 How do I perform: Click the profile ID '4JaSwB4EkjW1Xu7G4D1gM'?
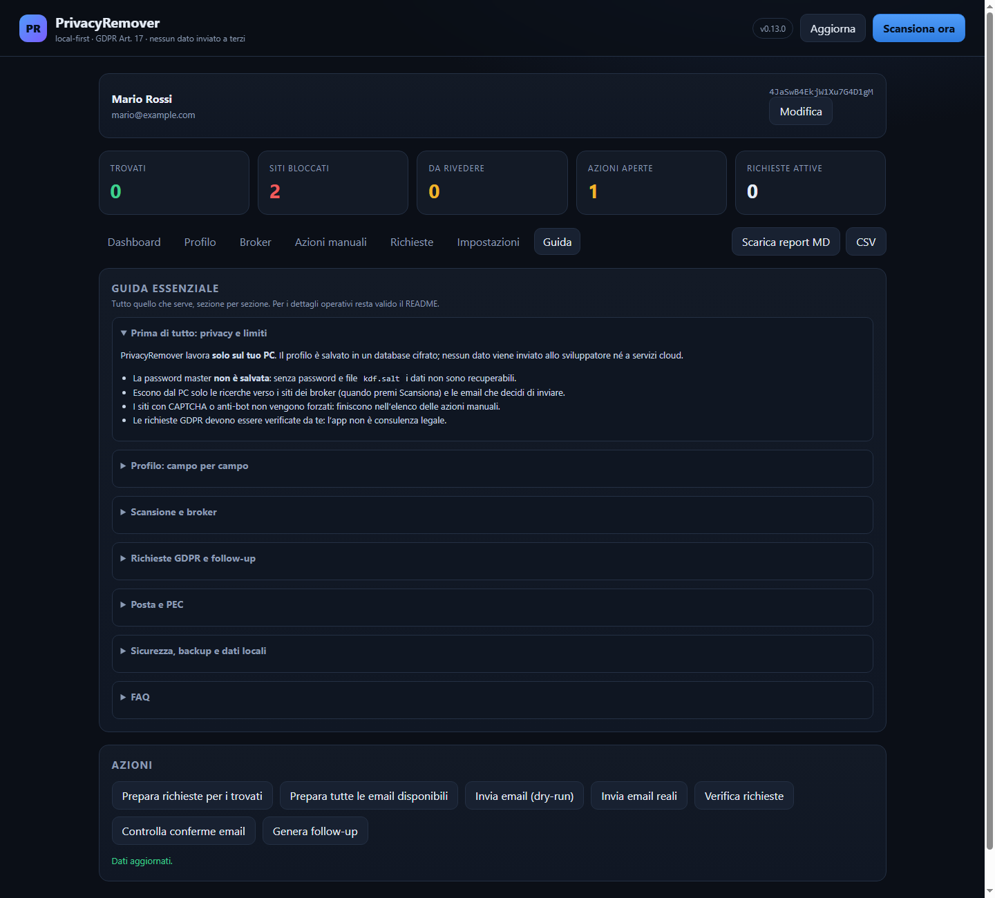tap(821, 92)
